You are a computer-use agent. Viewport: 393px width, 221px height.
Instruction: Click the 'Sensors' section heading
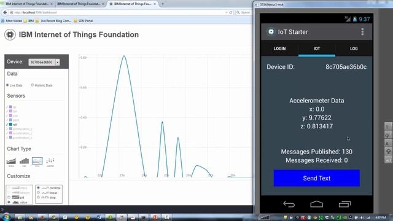(x=16, y=96)
